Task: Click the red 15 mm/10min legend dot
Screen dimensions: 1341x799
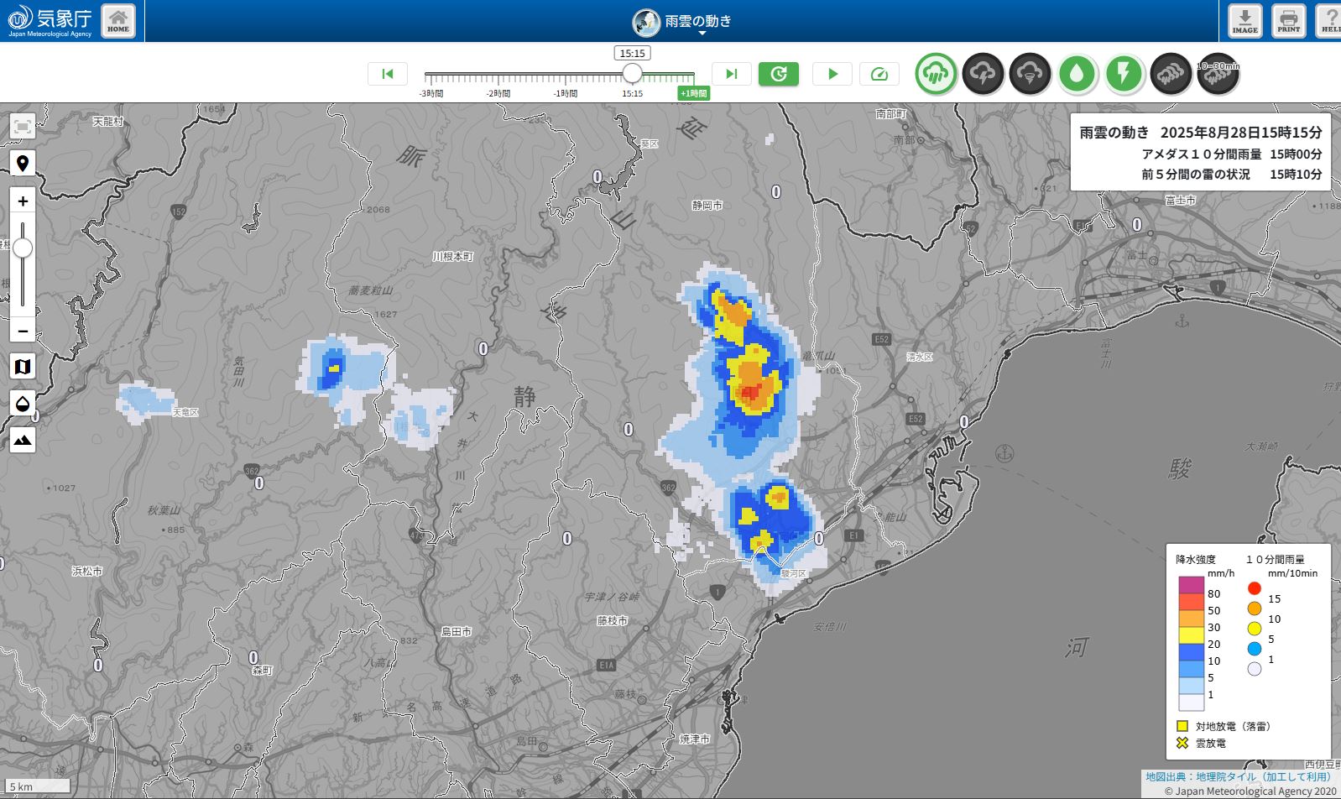Action: coord(1255,588)
